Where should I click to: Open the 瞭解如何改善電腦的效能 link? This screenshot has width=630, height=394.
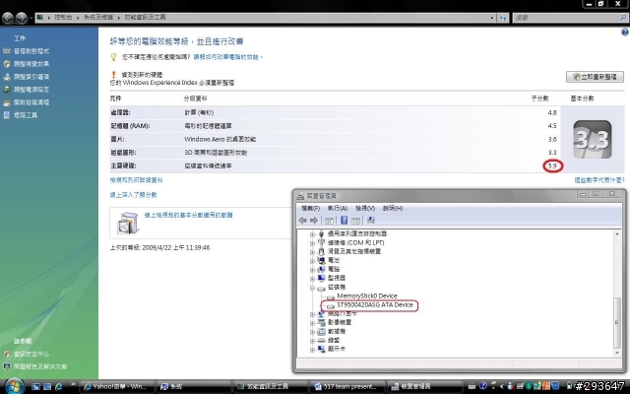click(227, 57)
